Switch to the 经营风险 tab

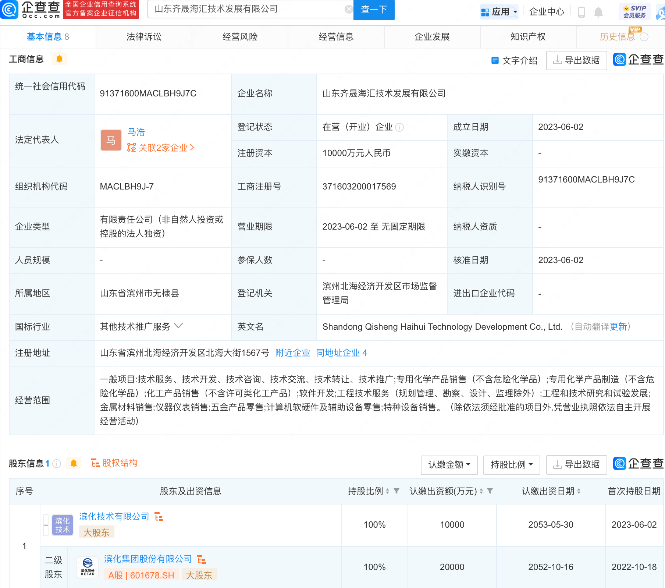pos(240,37)
